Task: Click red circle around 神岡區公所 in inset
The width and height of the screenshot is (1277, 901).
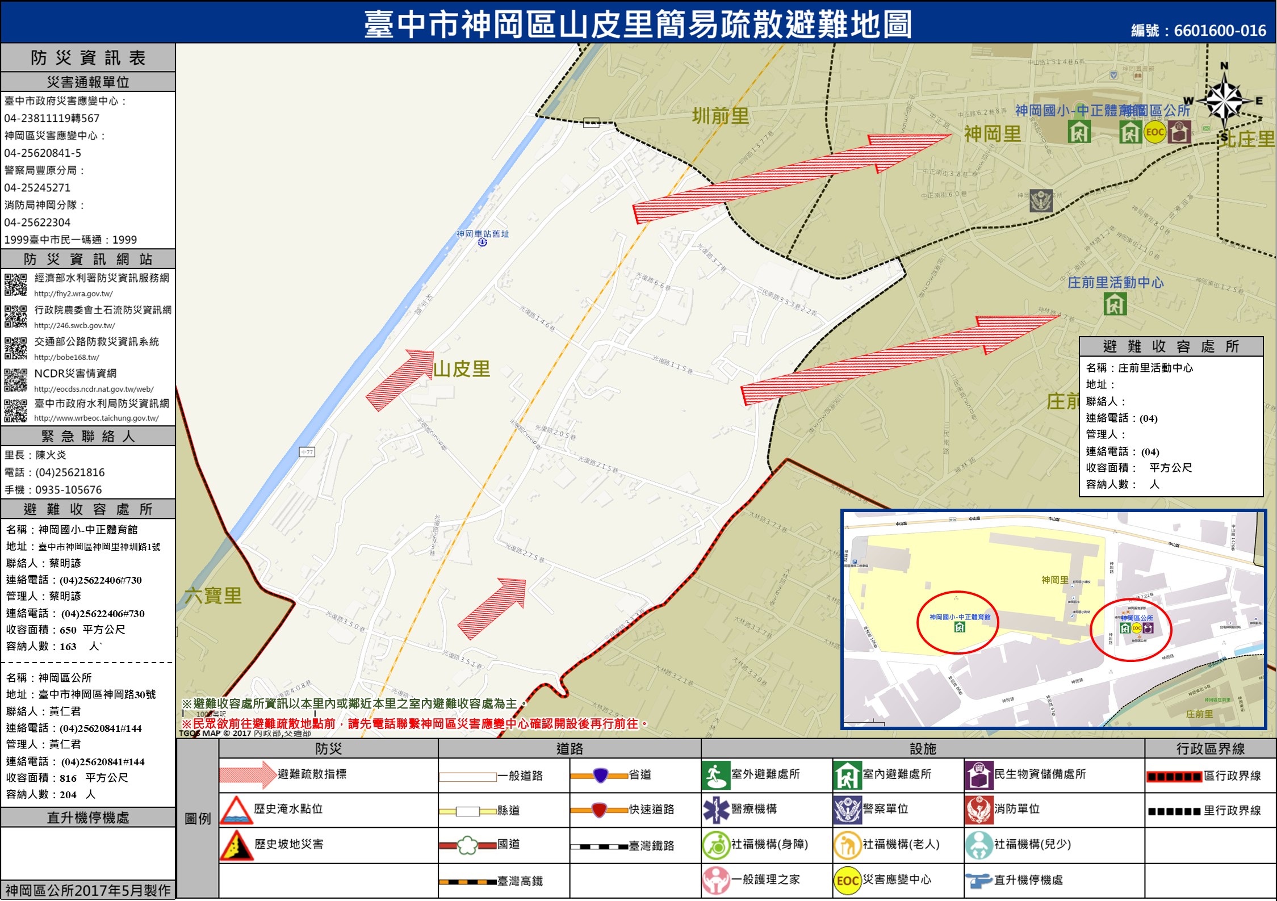Action: 1130,630
